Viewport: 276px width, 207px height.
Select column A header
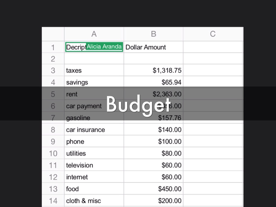(94, 34)
